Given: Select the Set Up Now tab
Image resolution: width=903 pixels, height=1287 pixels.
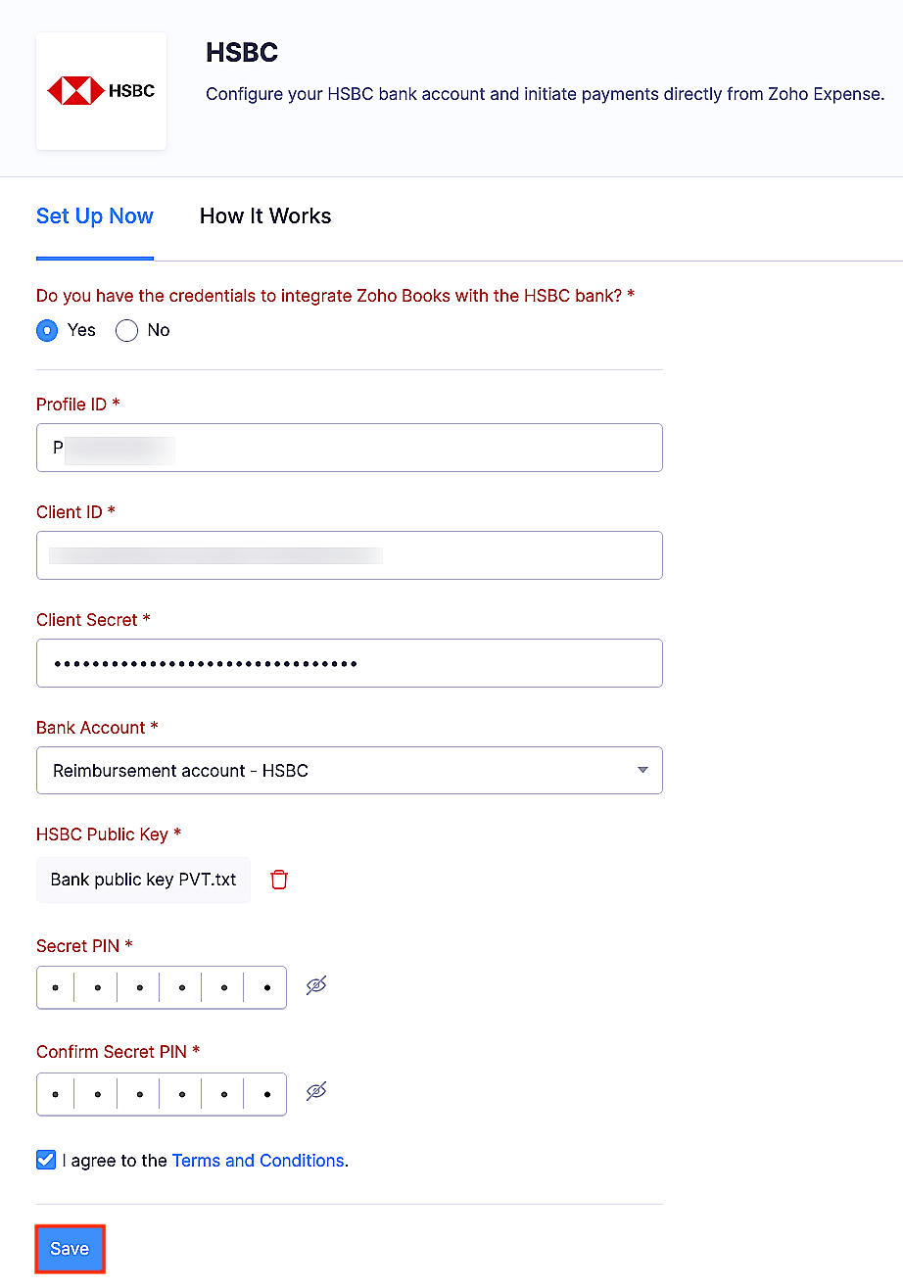Looking at the screenshot, I should 94,215.
